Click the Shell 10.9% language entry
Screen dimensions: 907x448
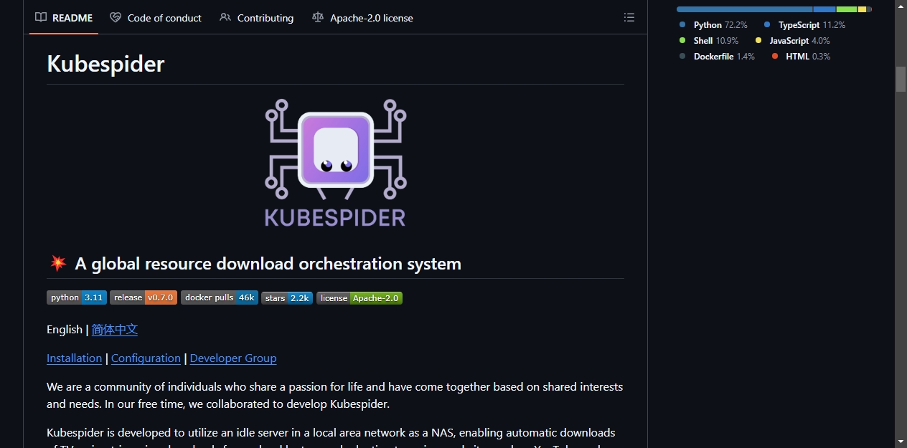(709, 40)
